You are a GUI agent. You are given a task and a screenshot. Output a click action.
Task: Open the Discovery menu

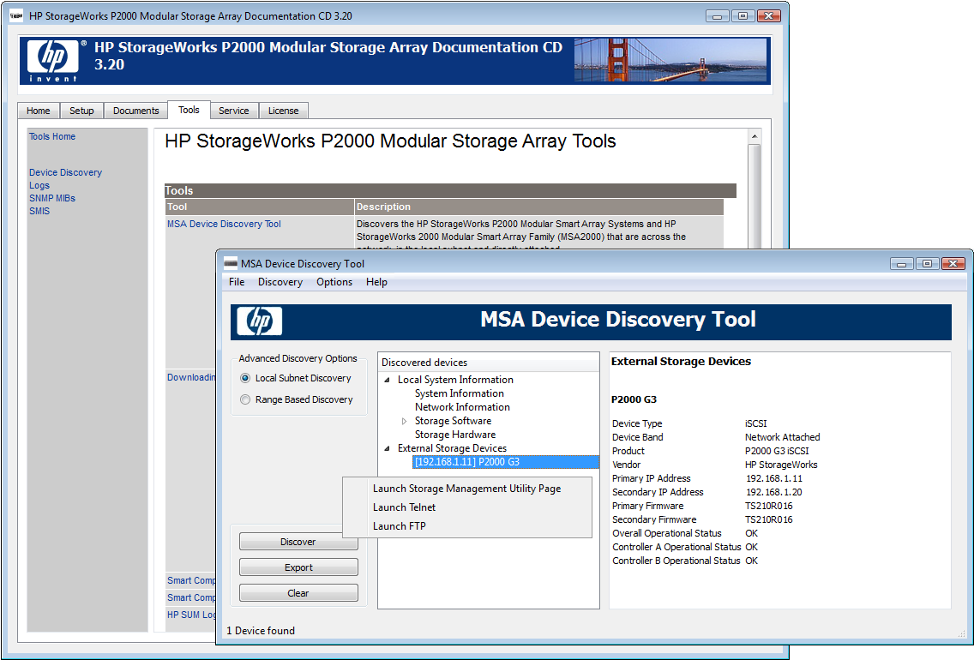pos(280,282)
